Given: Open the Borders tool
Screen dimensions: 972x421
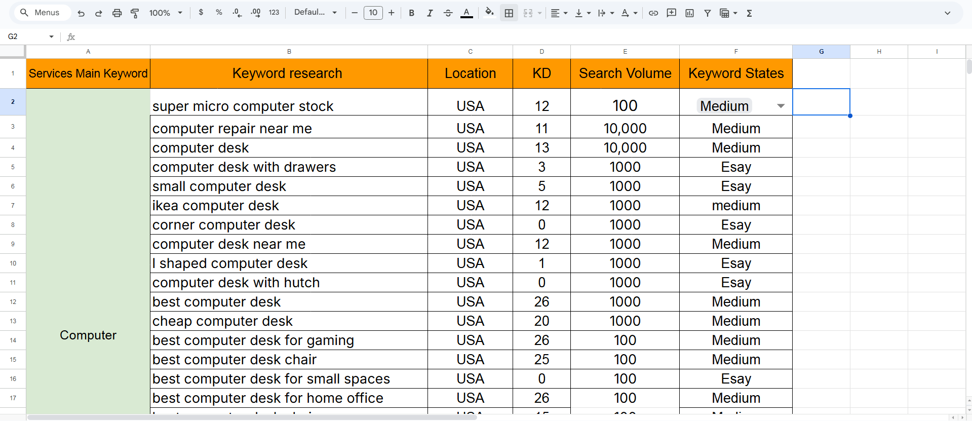Looking at the screenshot, I should (x=509, y=13).
